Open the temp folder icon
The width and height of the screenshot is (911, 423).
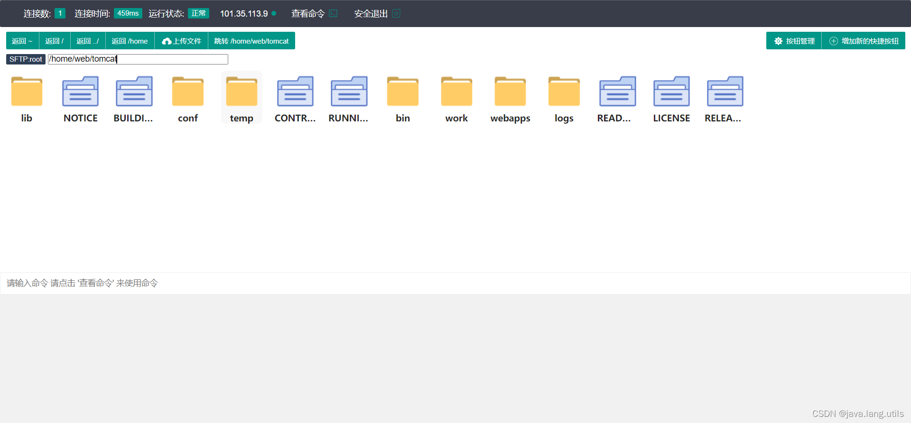[x=242, y=91]
